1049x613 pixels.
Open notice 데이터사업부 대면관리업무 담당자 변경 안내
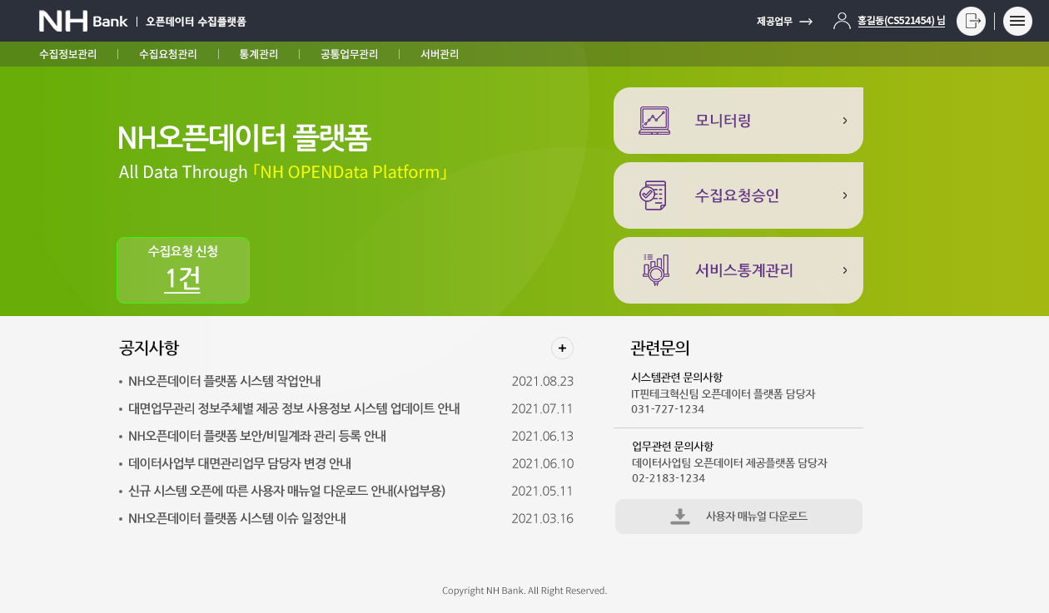pyautogui.click(x=240, y=463)
